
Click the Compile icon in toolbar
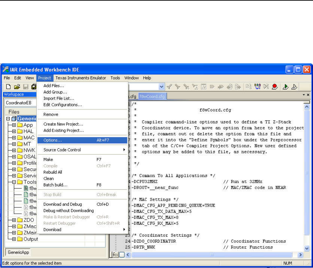coord(248,87)
